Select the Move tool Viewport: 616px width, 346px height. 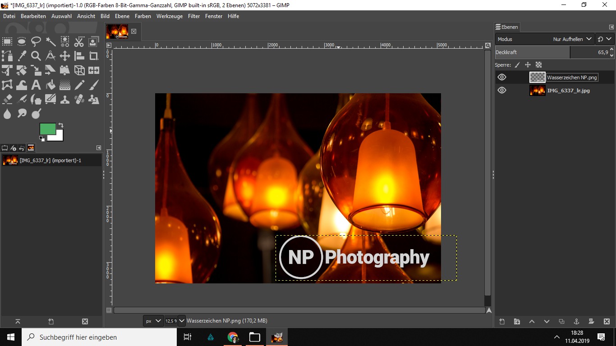click(65, 56)
